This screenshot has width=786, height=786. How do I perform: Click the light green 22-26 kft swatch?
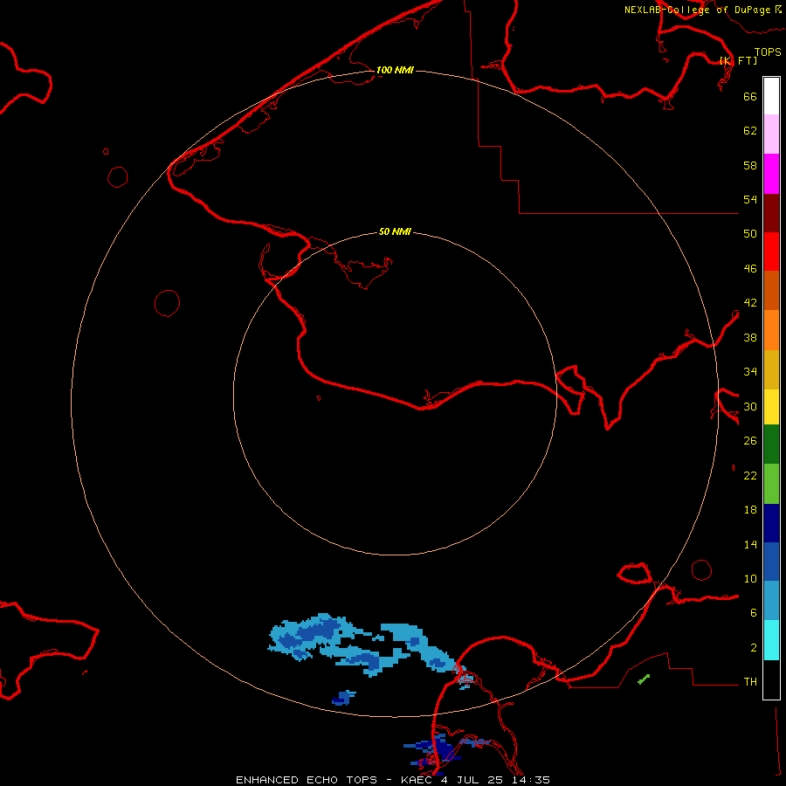tap(771, 484)
